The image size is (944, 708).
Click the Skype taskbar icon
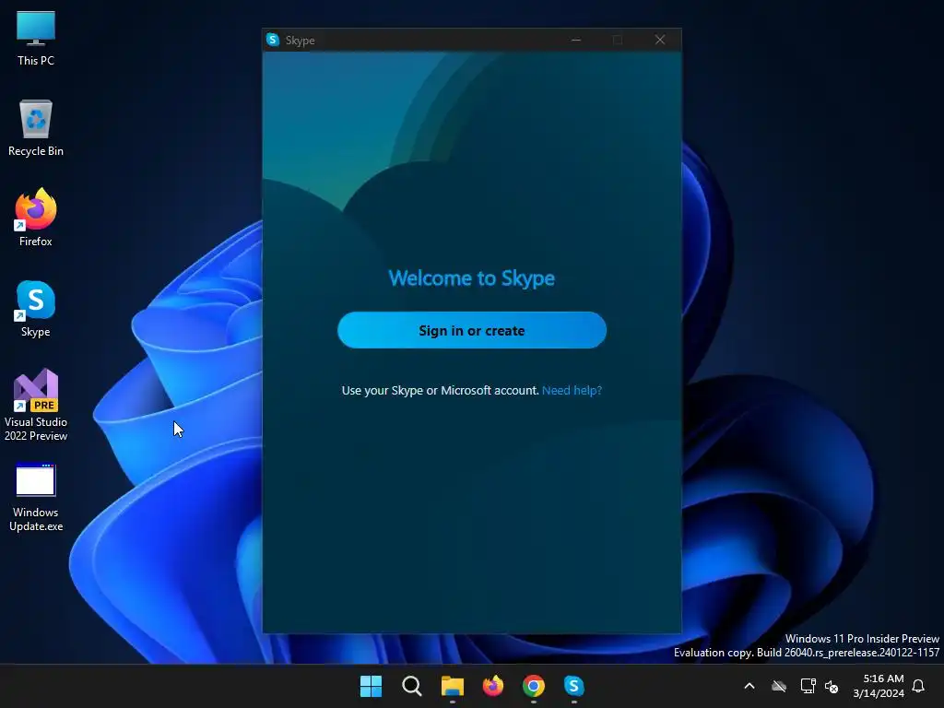(x=573, y=686)
